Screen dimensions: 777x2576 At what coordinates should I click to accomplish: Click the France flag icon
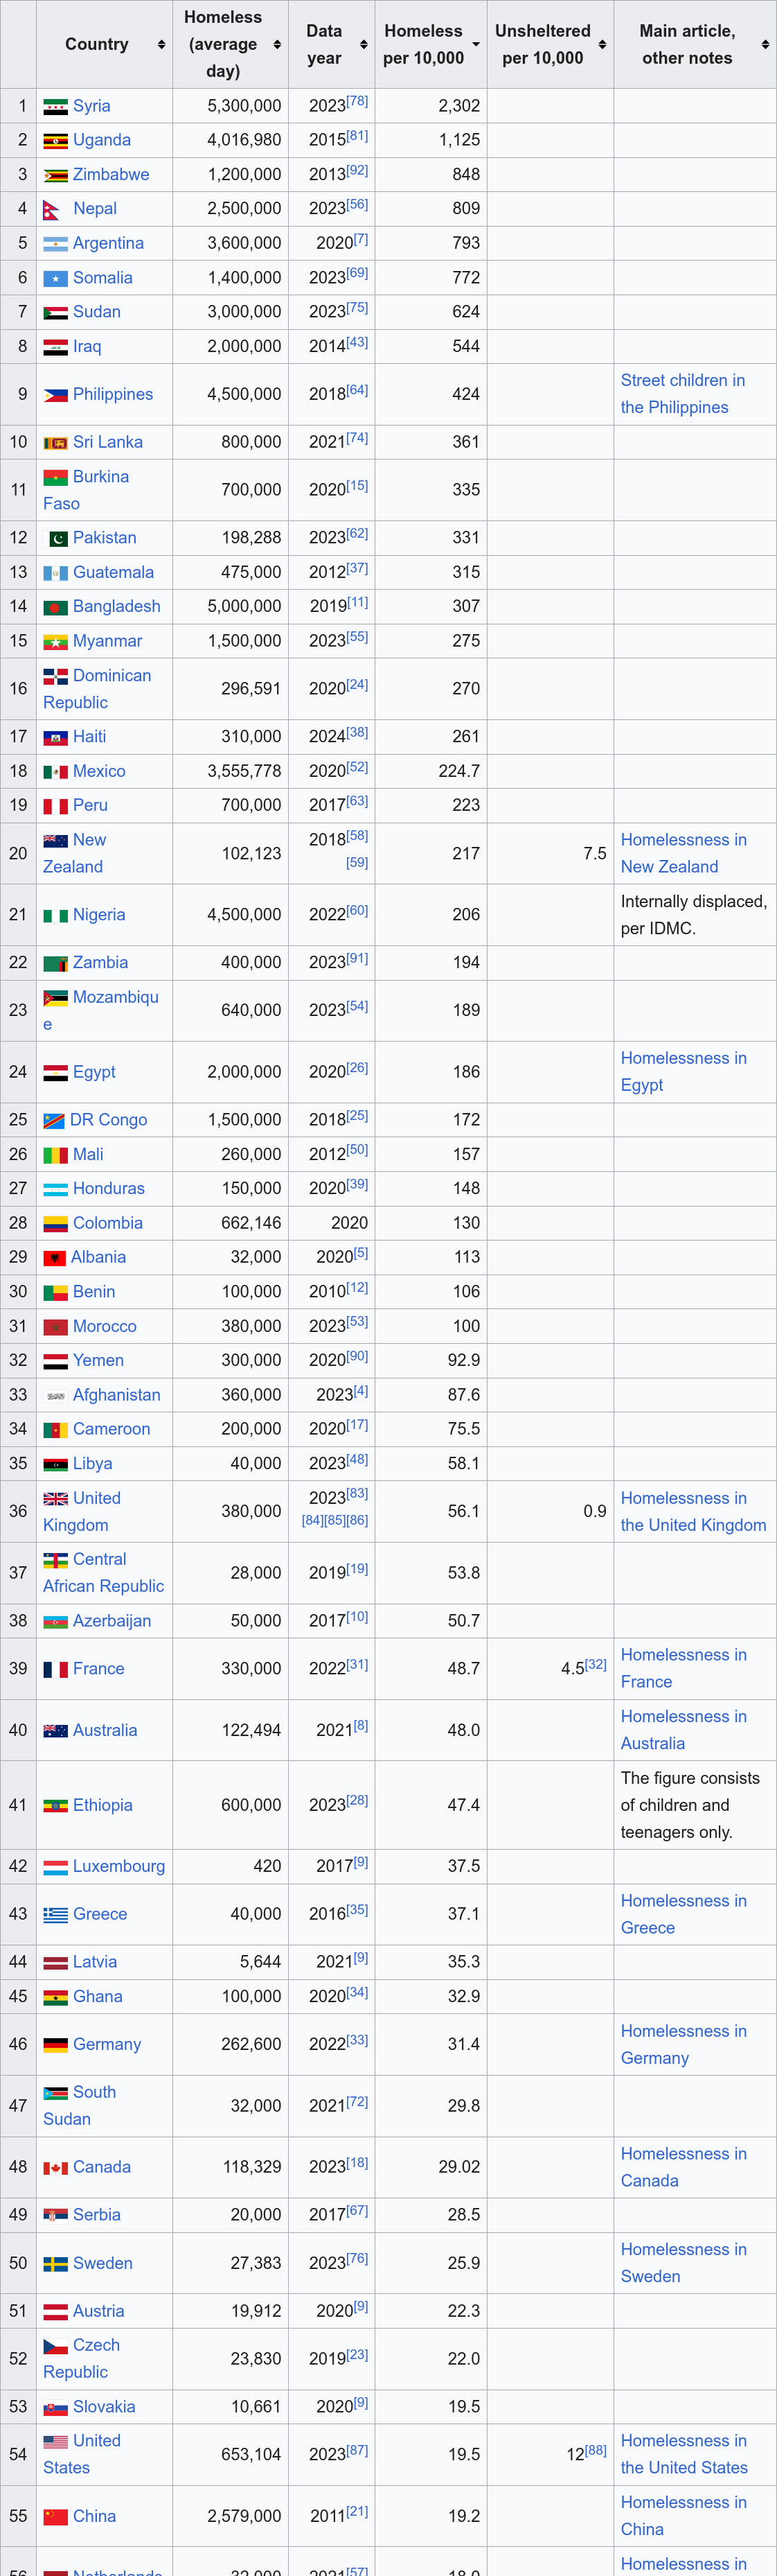pyautogui.click(x=55, y=1670)
